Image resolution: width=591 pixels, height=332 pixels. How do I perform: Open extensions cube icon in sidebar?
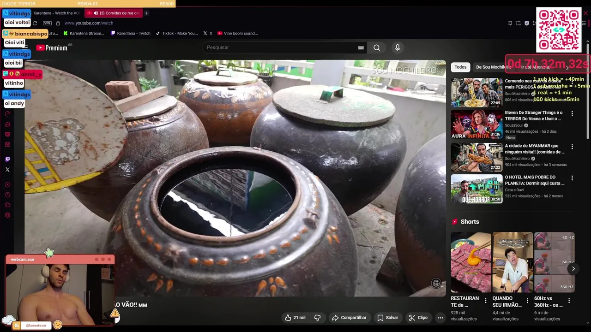click(7, 205)
